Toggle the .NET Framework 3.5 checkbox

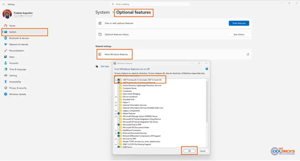[118, 80]
